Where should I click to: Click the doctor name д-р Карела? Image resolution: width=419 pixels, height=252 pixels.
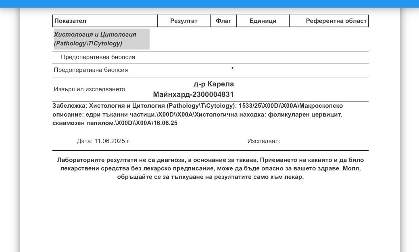coord(214,84)
